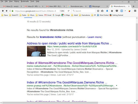Bookmark this page with the star icon
This screenshot has width=138, height=104.
pyautogui.click(x=98, y=11)
